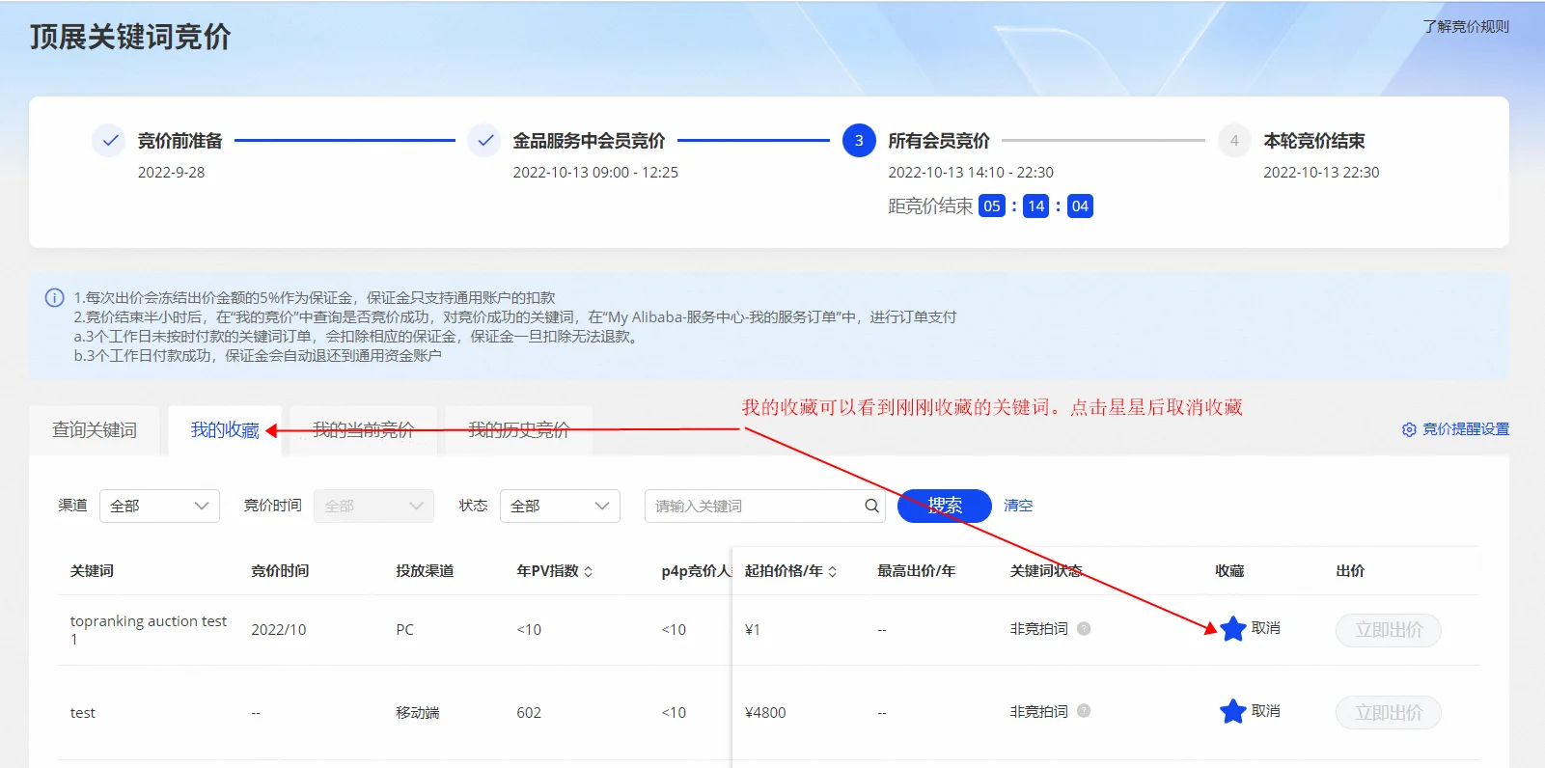Click help icon beside 非竞拍词 in test row
The height and width of the screenshot is (768, 1545).
click(x=1084, y=711)
